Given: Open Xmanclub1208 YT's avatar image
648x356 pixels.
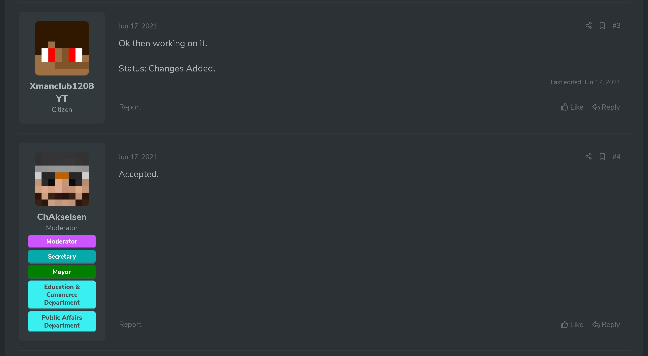Looking at the screenshot, I should [62, 48].
